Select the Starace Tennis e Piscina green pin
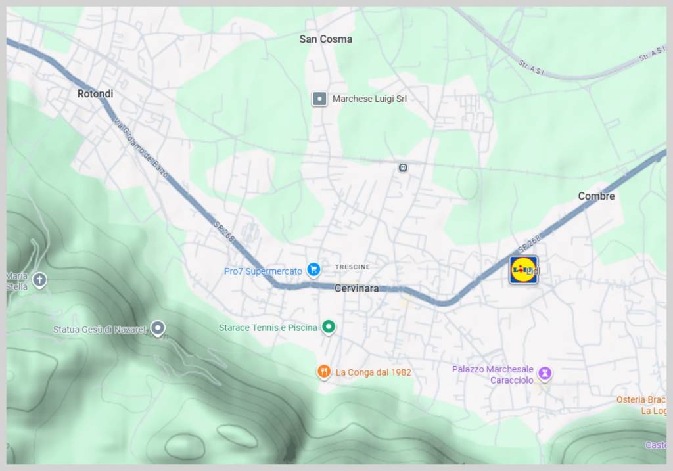The image size is (673, 471). [329, 327]
